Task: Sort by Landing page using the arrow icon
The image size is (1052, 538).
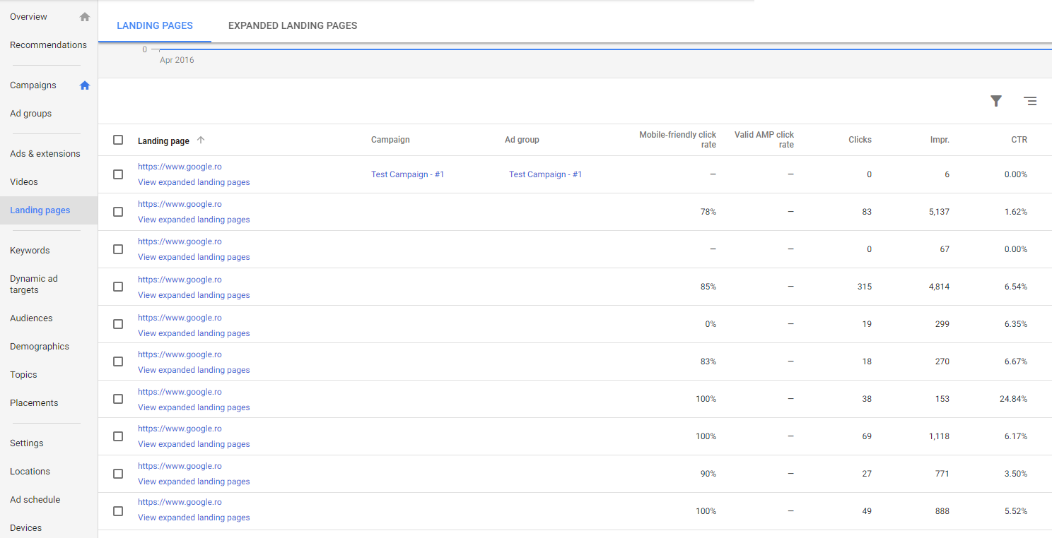Action: (201, 140)
